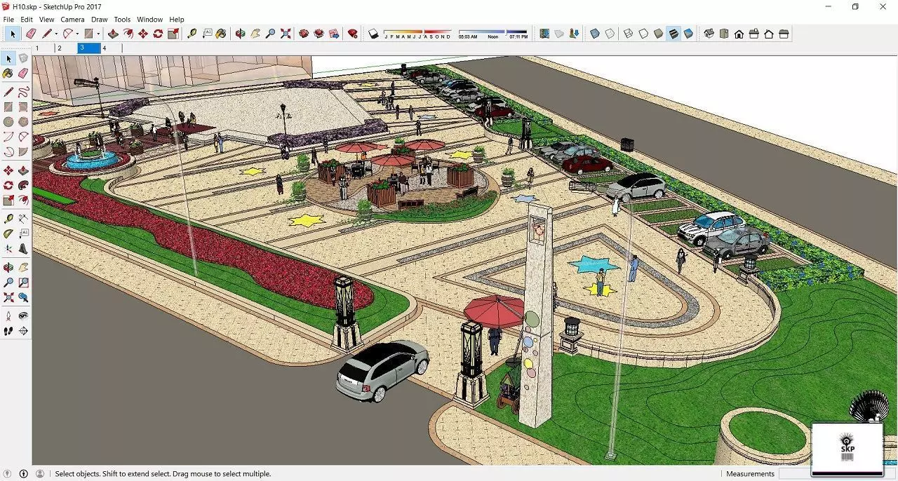898x481 pixels.
Task: Enable Wireframe face style
Action: click(x=628, y=34)
